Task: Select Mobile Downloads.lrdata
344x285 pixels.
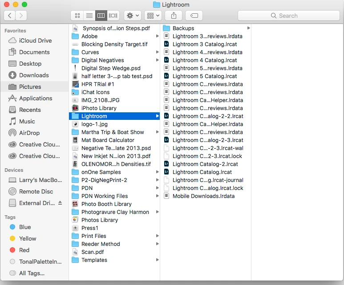Action: (206, 196)
